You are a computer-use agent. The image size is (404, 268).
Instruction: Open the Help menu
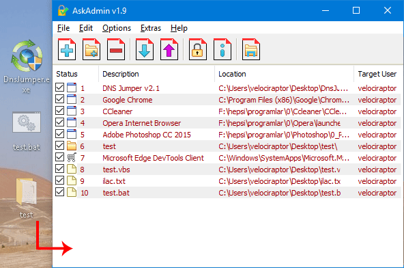point(179,28)
